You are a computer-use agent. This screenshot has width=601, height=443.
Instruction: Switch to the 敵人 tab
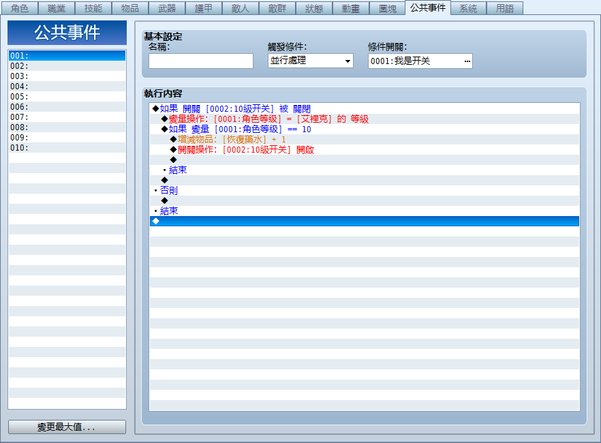pyautogui.click(x=241, y=8)
